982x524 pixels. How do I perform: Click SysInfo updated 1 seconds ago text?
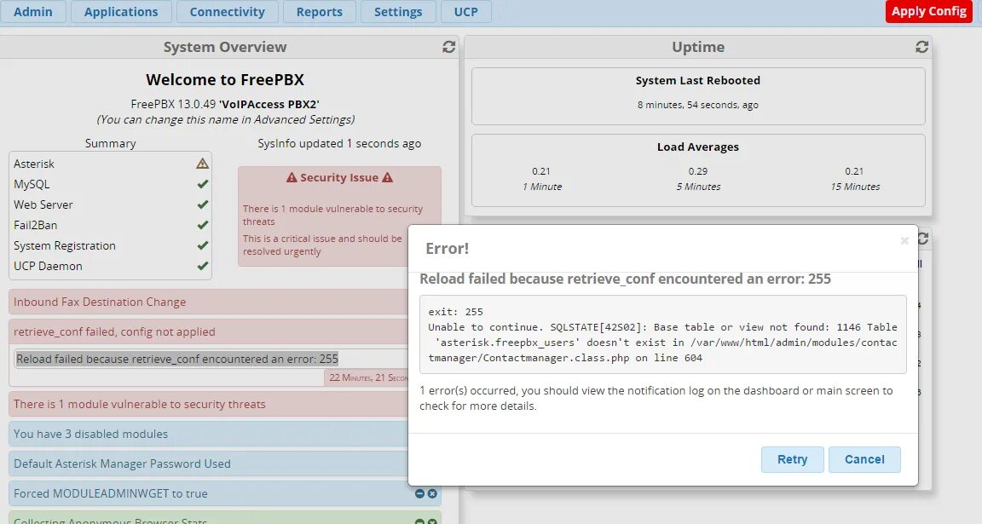click(x=339, y=143)
